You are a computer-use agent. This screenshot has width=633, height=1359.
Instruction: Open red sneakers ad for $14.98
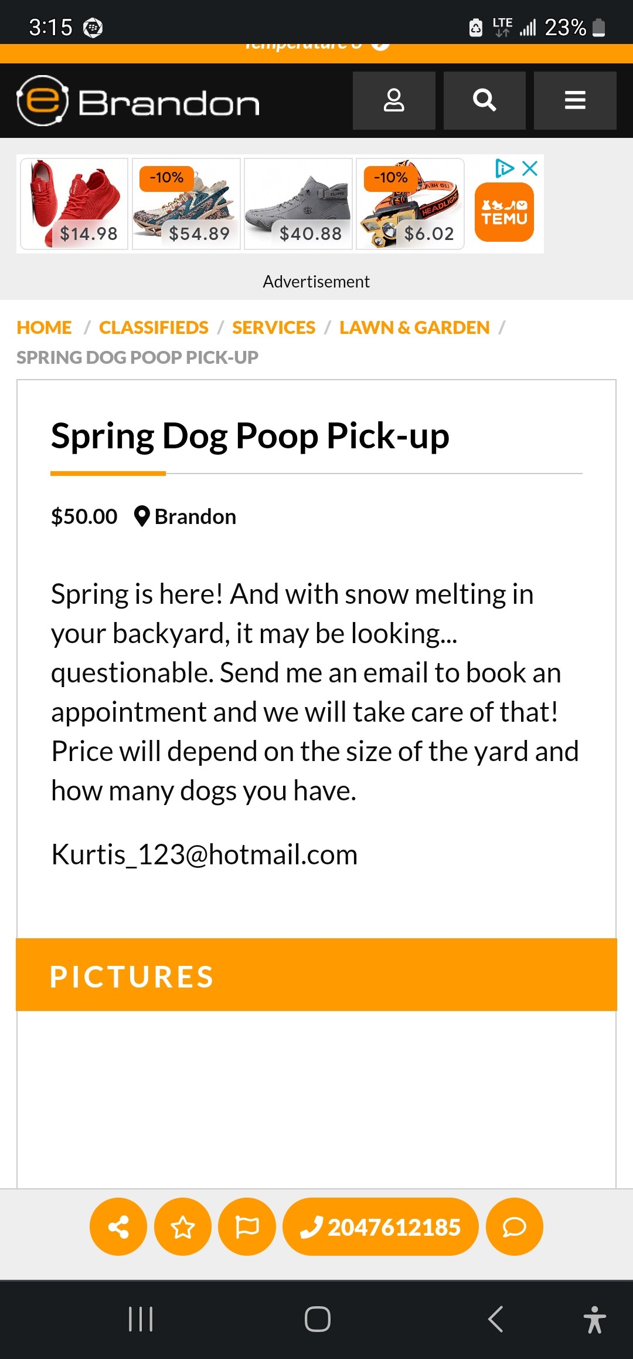(x=74, y=204)
